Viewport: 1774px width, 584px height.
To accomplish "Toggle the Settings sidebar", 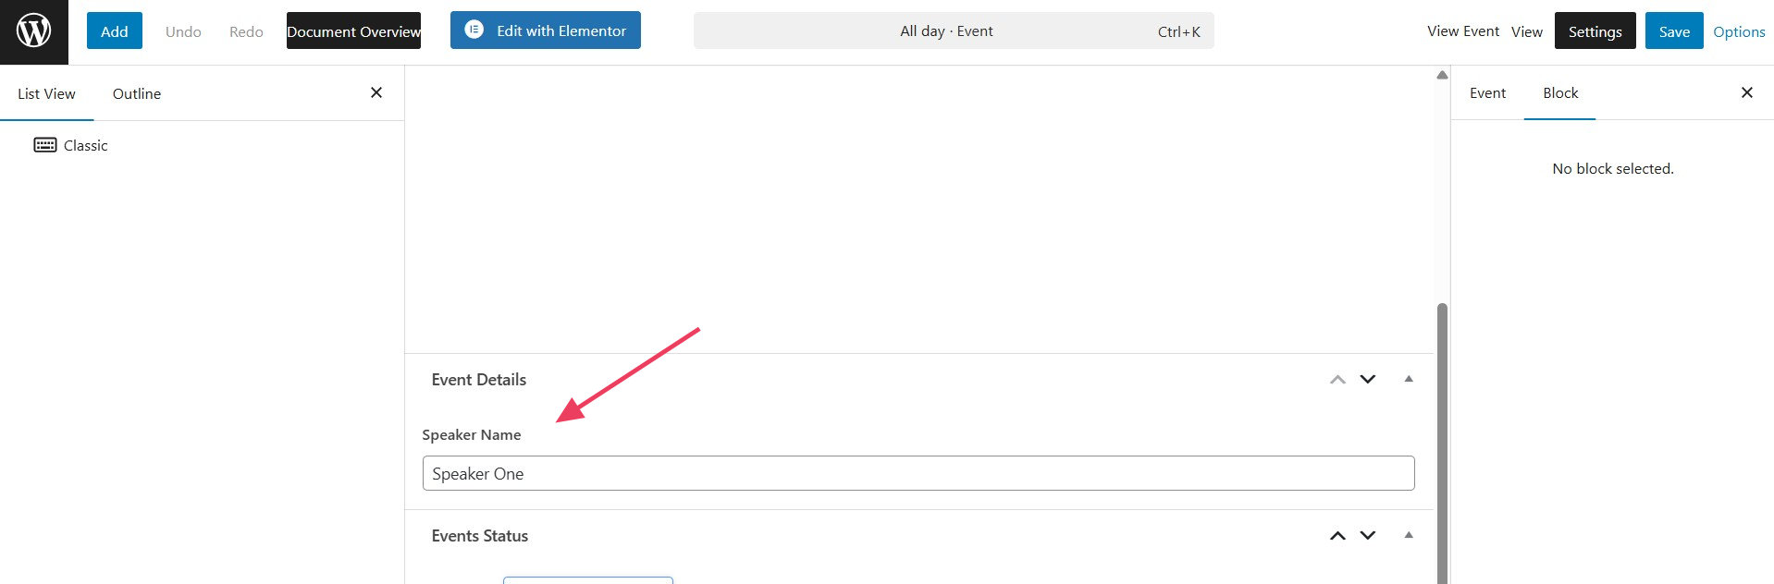I will coord(1595,31).
